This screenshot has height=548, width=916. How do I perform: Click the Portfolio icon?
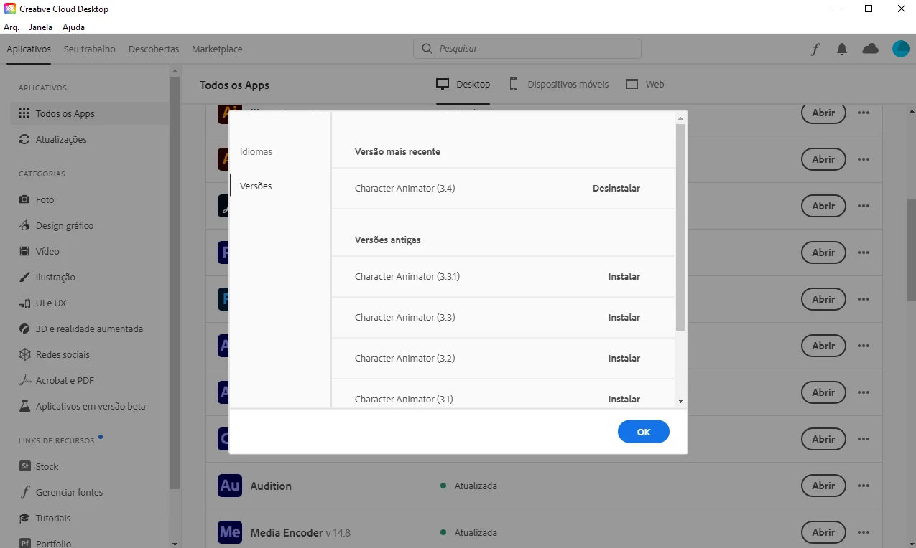(x=24, y=543)
